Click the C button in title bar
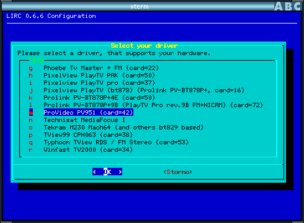The width and height of the screenshot is (304, 223). coord(297,6)
